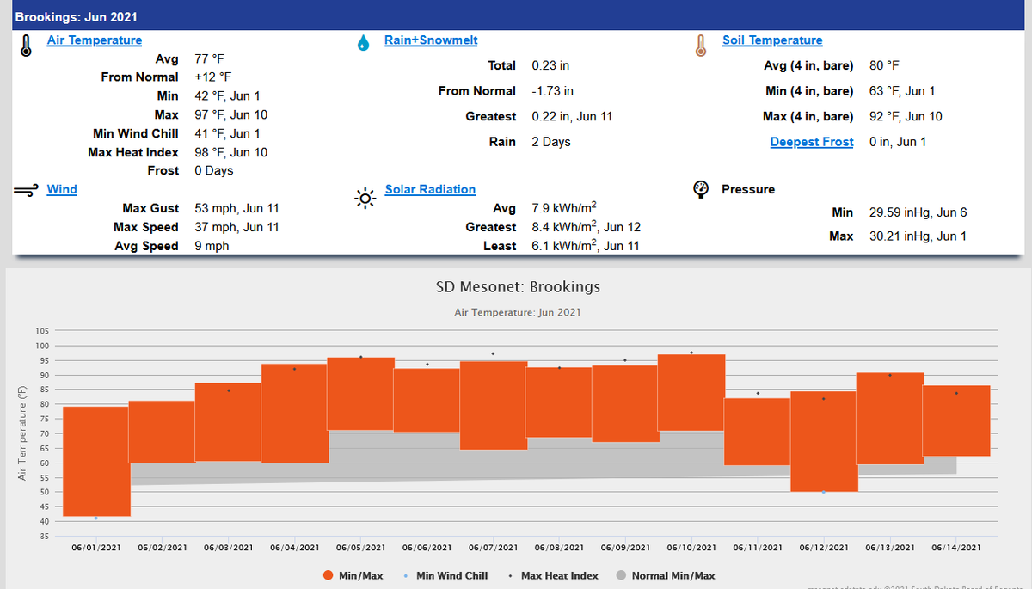Hide the Normal Min/Max series
The height and width of the screenshot is (589, 1032).
(666, 575)
